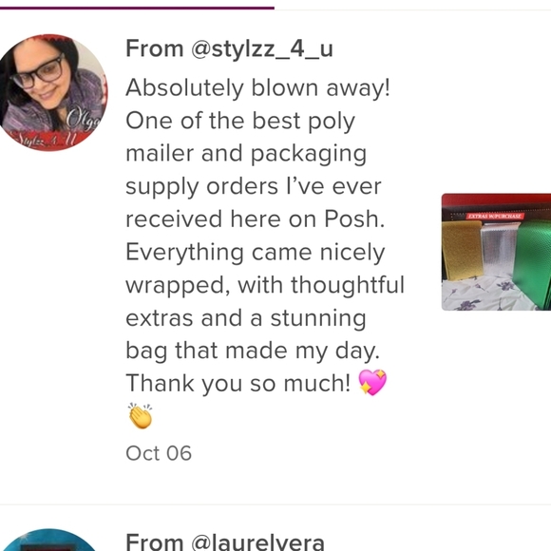Open the @laurelvera username link

(258, 541)
